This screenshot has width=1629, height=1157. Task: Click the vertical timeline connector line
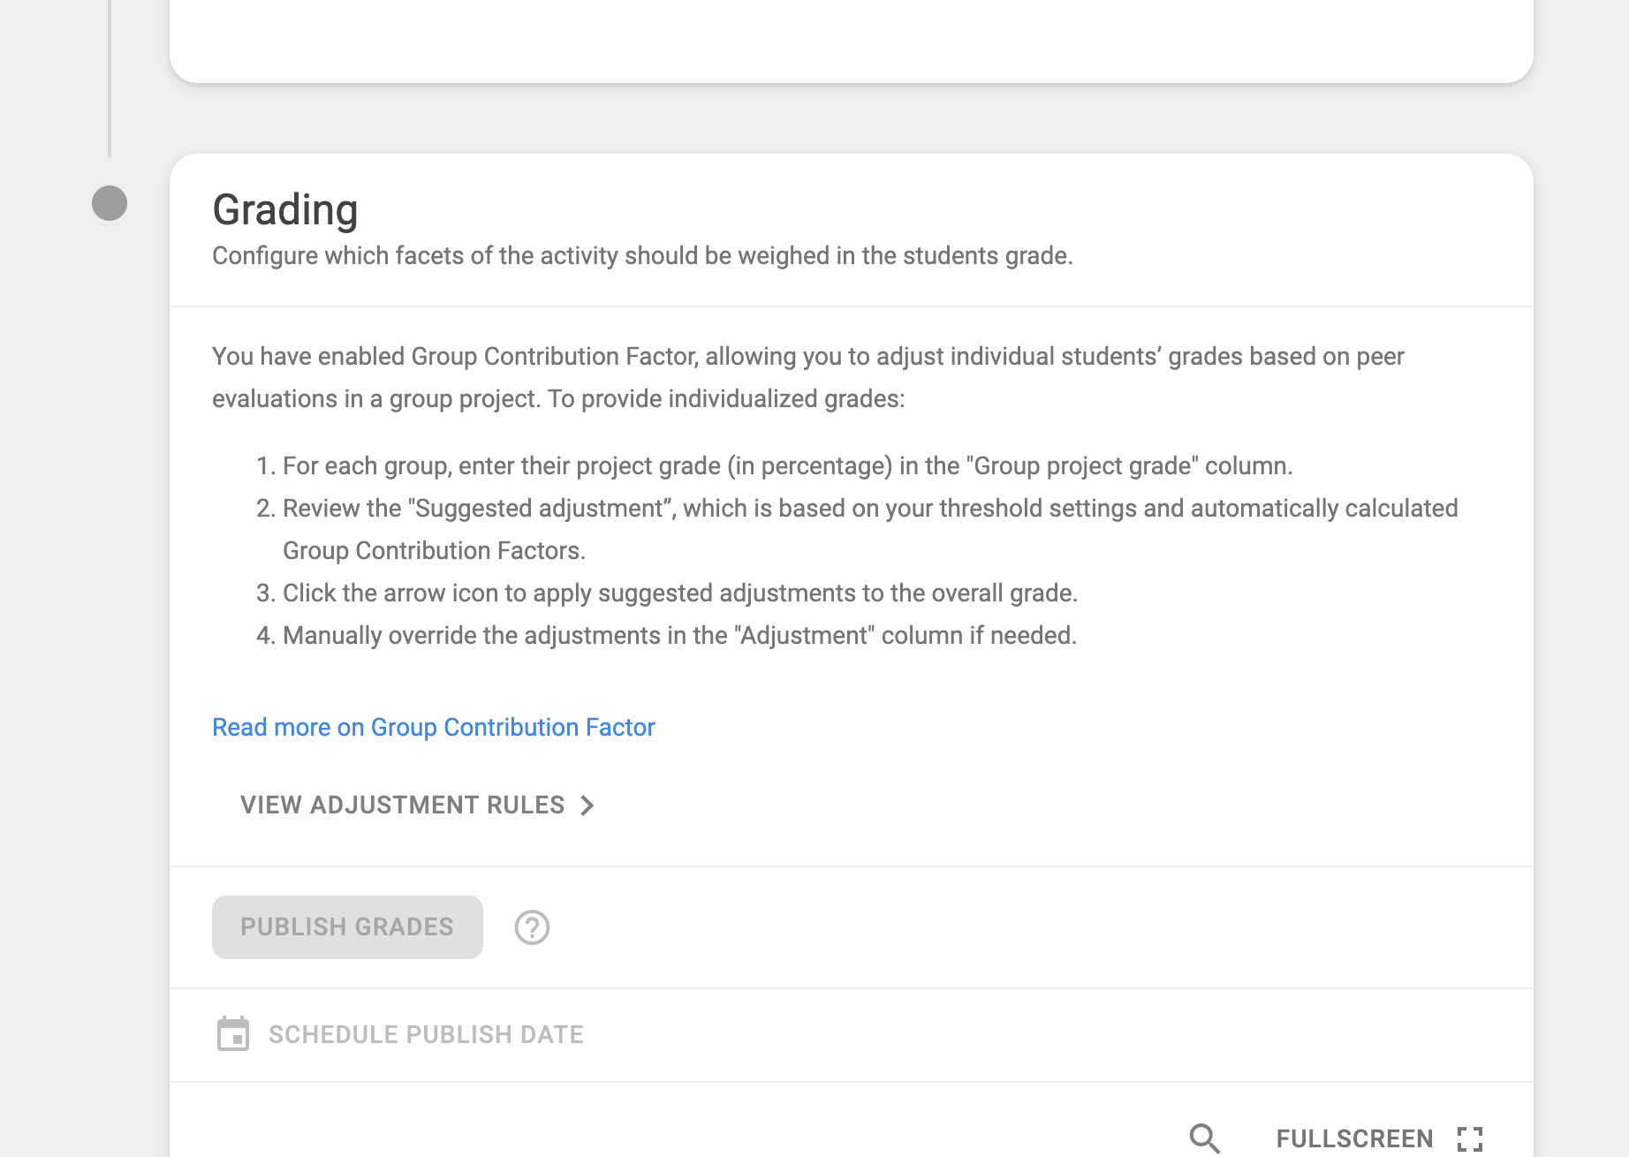tap(110, 78)
